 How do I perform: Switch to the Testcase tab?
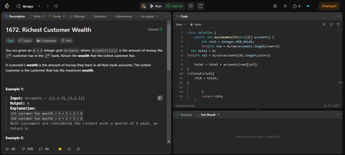point(184,115)
